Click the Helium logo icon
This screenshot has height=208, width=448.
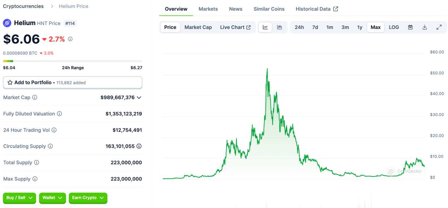[x=6, y=23]
